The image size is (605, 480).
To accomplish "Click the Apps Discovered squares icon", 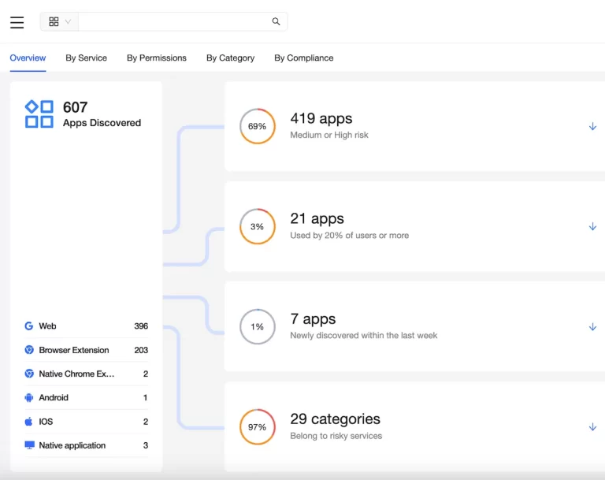I will 39,113.
